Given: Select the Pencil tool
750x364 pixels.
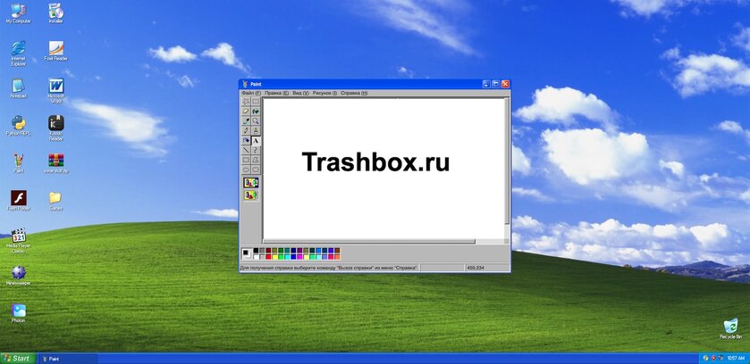Looking at the screenshot, I should click(x=246, y=130).
